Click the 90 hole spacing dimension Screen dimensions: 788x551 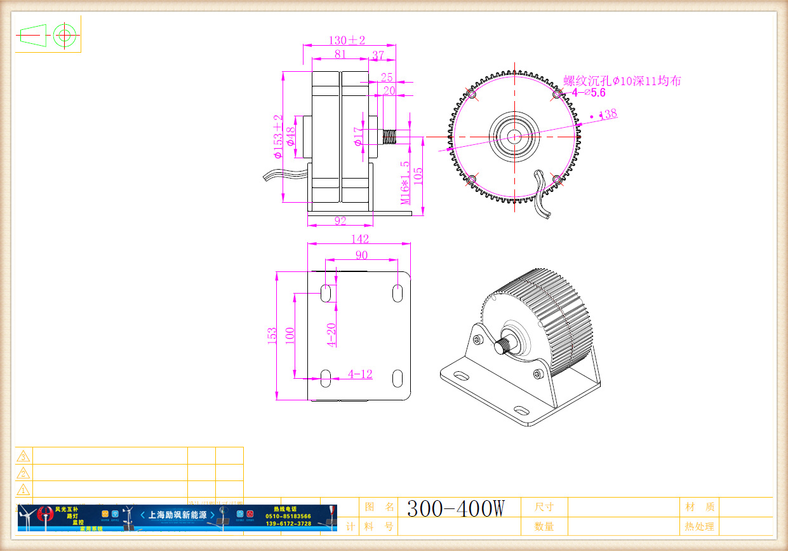[362, 255]
